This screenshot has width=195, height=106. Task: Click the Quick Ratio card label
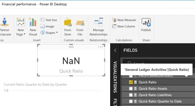(x=71, y=71)
